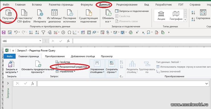Click Разделить столбец in Power Query

coord(132,67)
